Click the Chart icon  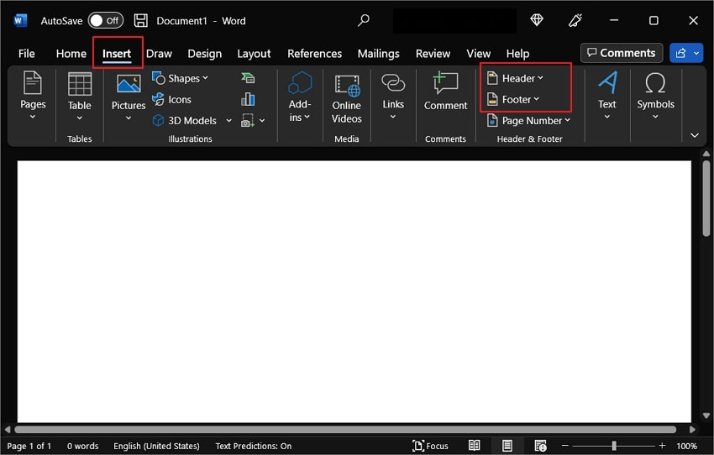(248, 99)
